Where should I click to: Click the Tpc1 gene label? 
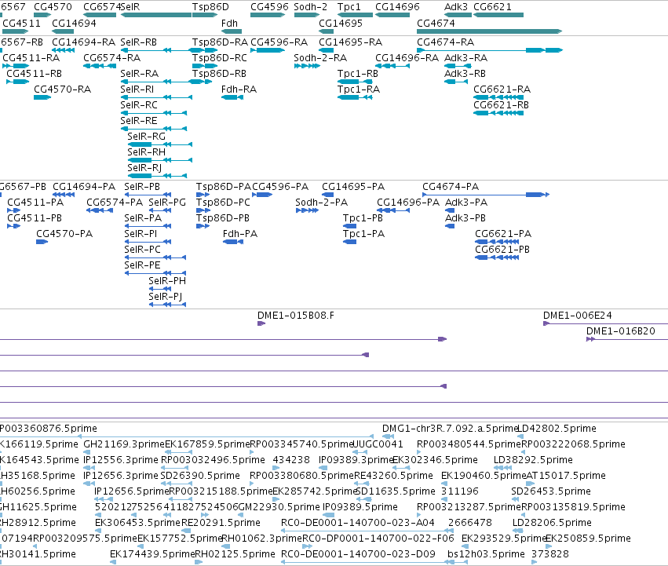click(x=349, y=7)
